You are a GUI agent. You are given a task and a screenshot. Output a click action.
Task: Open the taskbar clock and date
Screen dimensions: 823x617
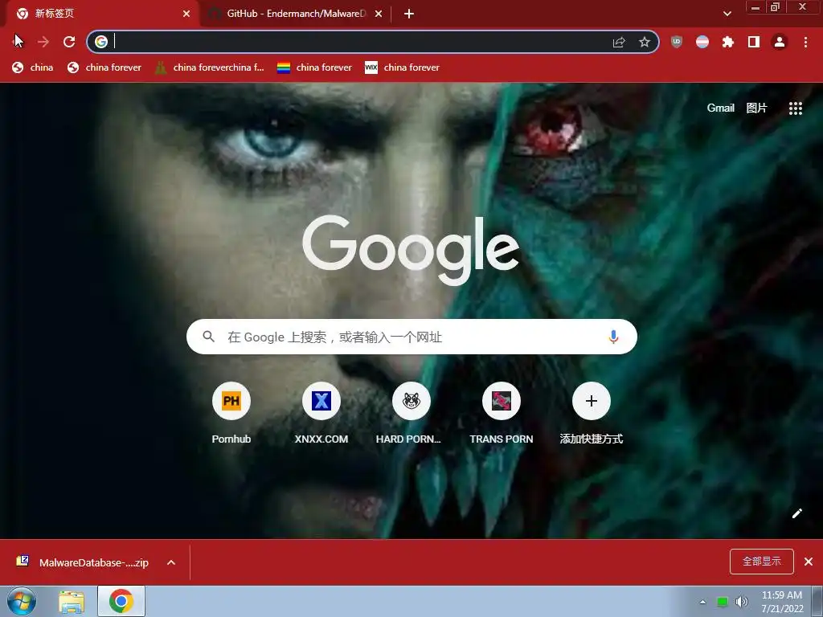(x=781, y=602)
